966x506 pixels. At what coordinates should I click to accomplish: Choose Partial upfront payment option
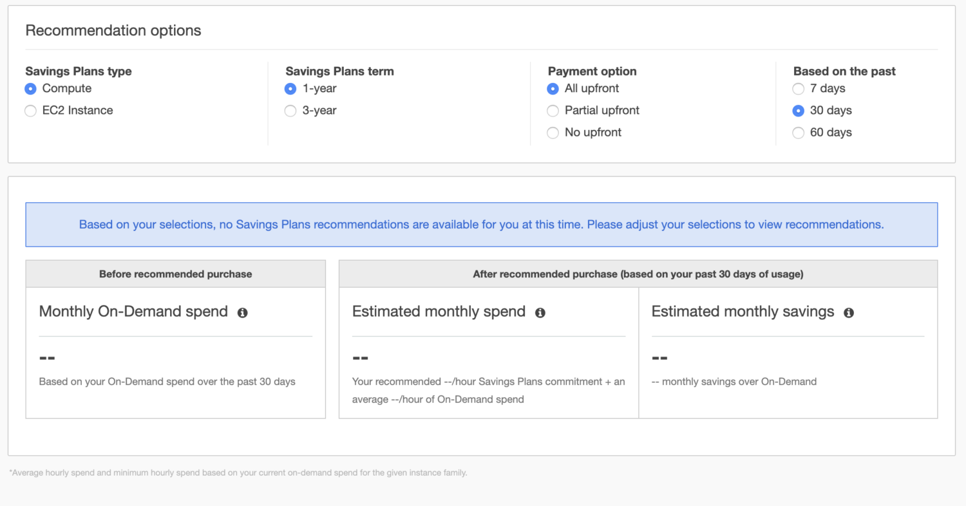click(x=553, y=111)
